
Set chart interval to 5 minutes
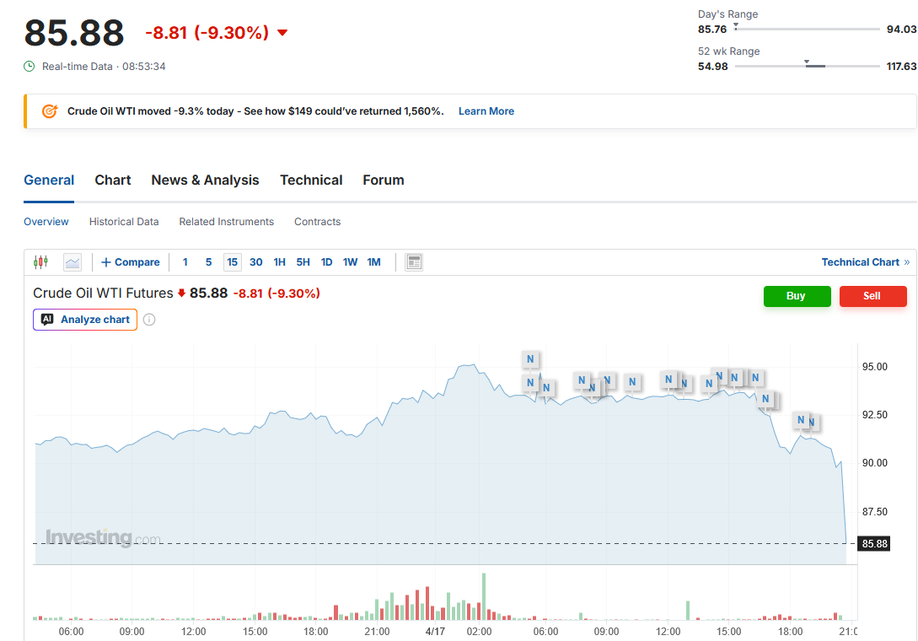tap(208, 262)
